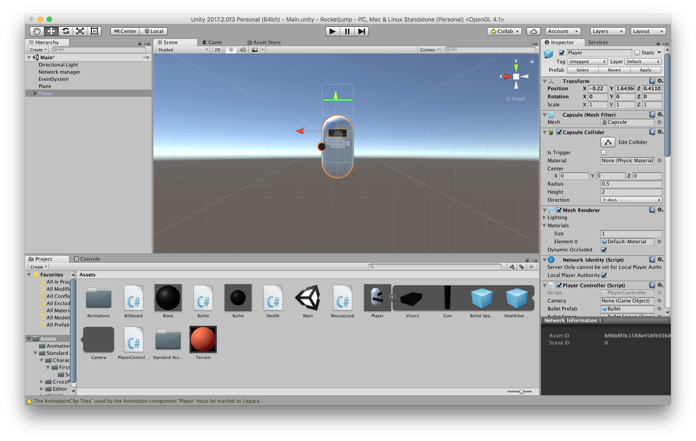Open Transform component help icon
The height and width of the screenshot is (441, 696).
pos(652,81)
